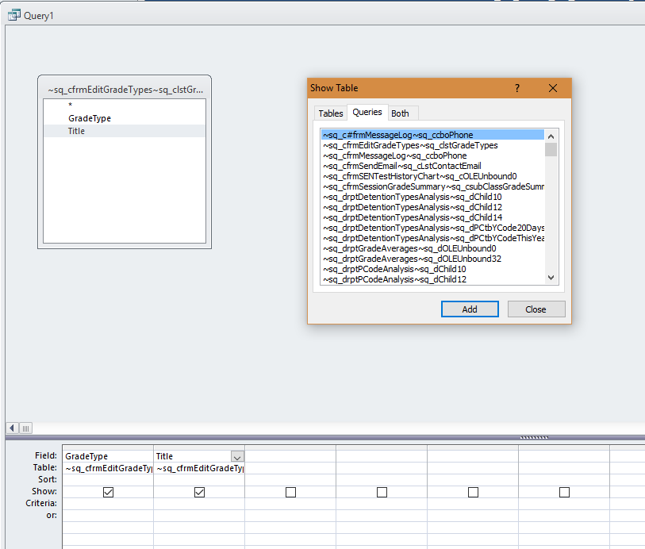Select ~sq_drptDetentionTypesAnalysis~sq_dChild14 query
645x549 pixels.
tap(432, 217)
